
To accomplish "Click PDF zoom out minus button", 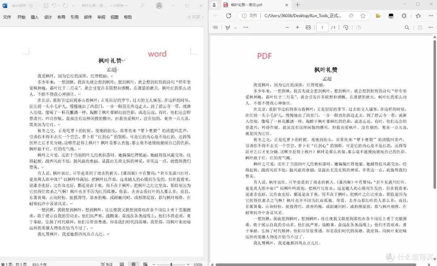I will (287, 28).
